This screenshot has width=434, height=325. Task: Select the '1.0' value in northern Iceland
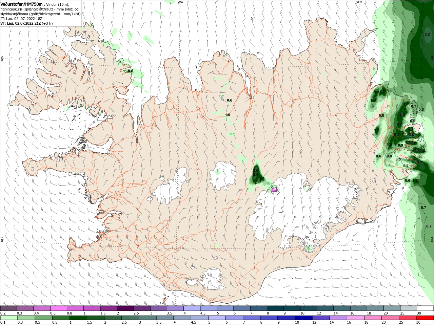point(228,115)
